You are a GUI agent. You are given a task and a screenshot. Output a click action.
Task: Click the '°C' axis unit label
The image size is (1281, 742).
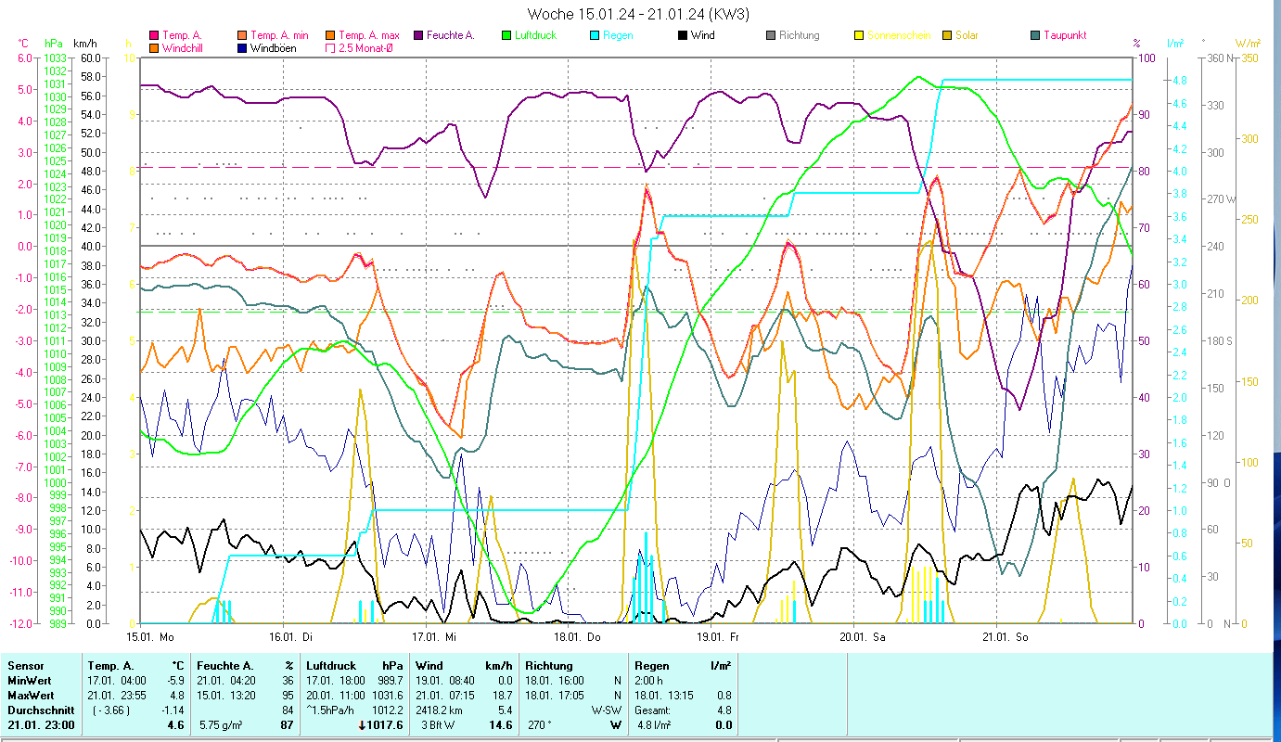tap(24, 43)
